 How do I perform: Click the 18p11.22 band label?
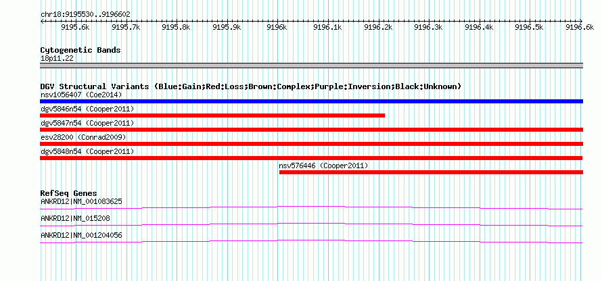click(x=57, y=59)
